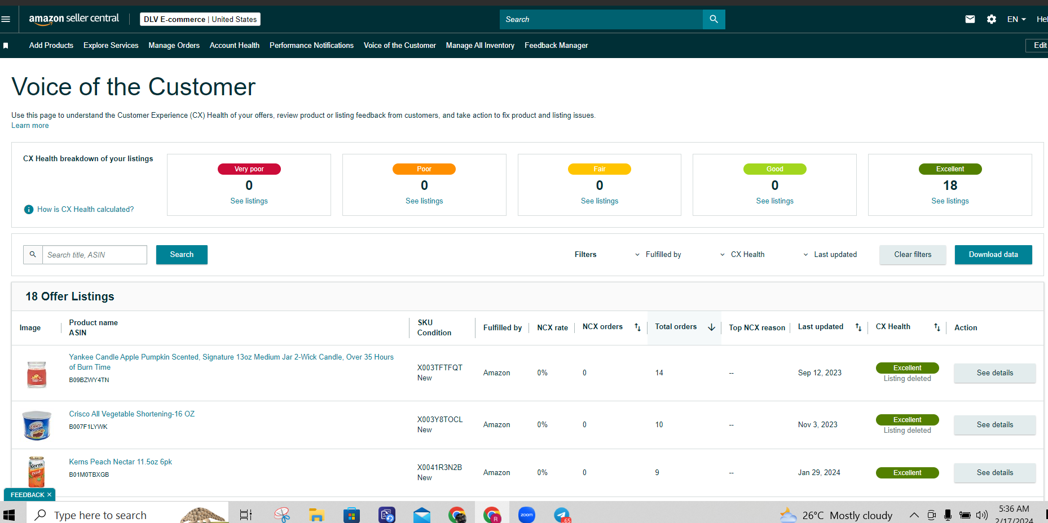Open Task View on the taskbar

click(246, 515)
